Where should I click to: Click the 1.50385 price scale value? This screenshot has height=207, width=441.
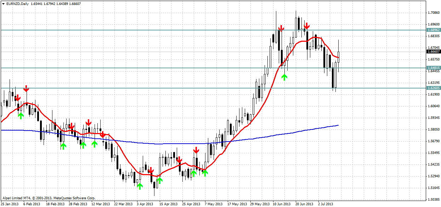(x=434, y=200)
